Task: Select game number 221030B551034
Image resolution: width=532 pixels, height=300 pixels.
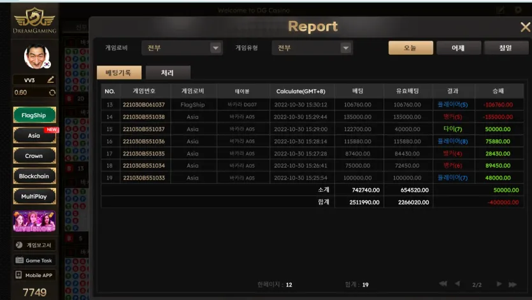Action: pos(144,166)
